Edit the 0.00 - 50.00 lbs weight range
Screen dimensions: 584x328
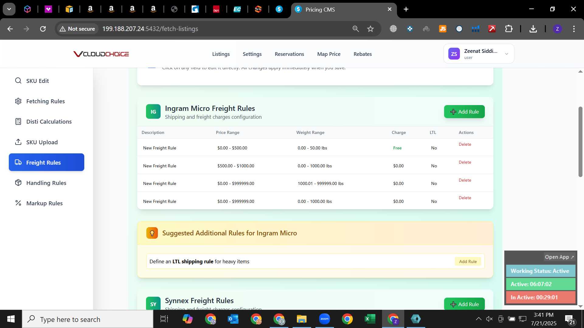click(x=312, y=148)
